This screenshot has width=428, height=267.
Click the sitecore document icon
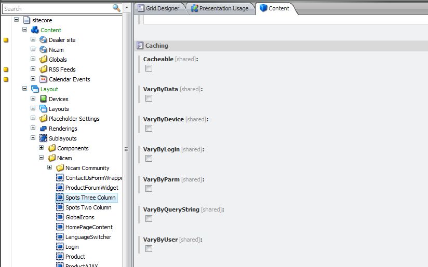(x=26, y=20)
